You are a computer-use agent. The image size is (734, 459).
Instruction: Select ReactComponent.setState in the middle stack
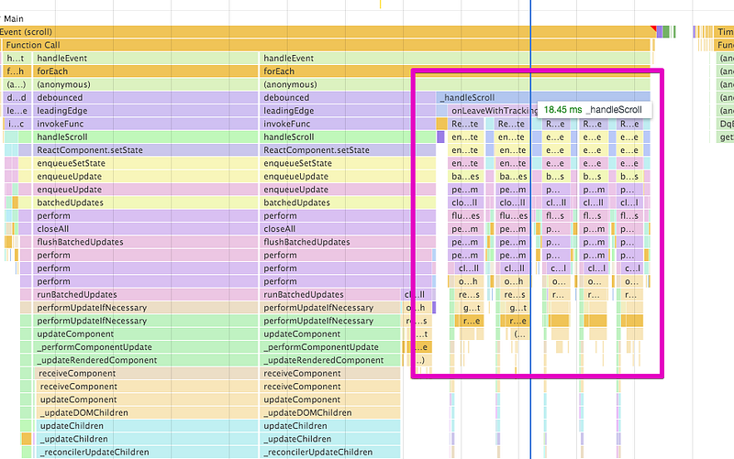pos(348,149)
